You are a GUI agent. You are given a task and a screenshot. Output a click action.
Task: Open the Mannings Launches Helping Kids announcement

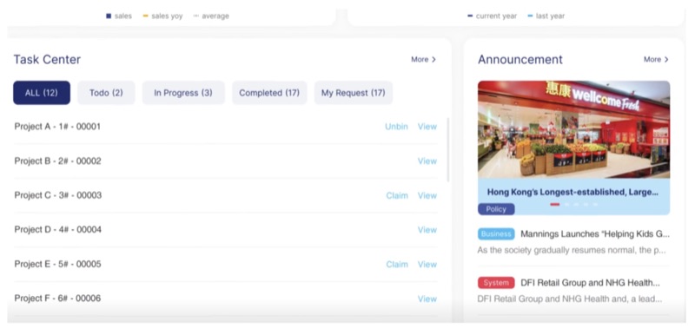click(595, 234)
